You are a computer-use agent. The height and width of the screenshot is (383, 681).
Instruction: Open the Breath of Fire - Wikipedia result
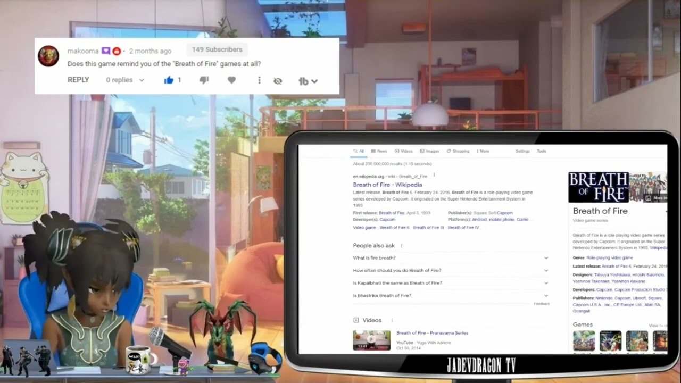click(387, 185)
